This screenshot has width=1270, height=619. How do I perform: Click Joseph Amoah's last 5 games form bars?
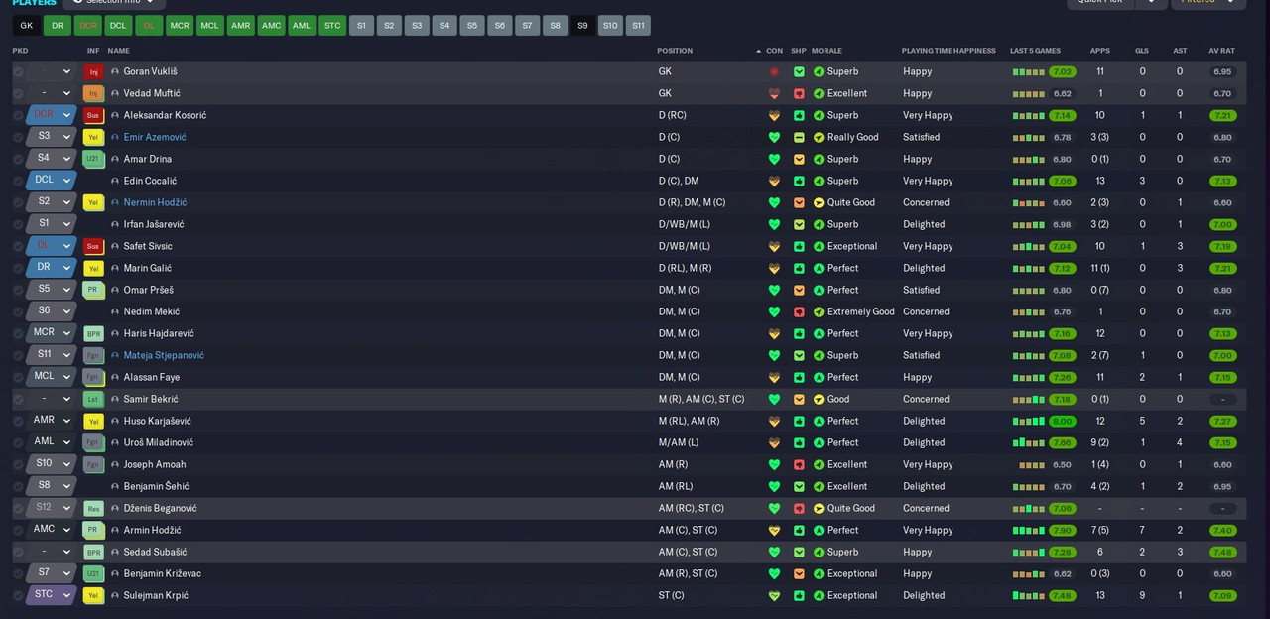[x=1032, y=464]
